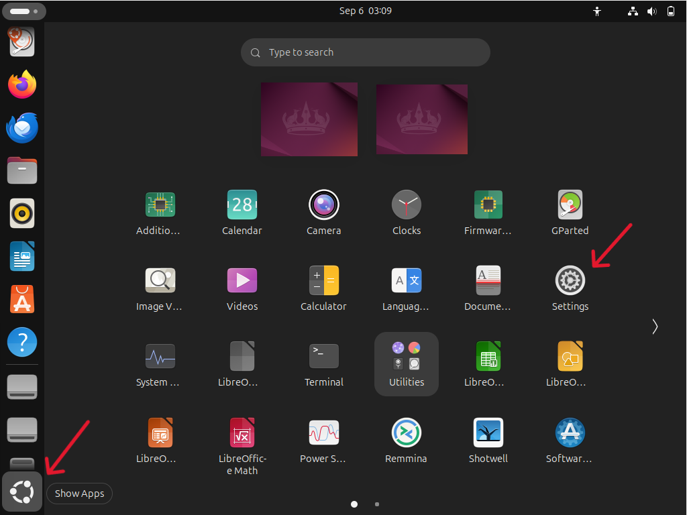The height and width of the screenshot is (515, 687).
Task: Click the first mounted drive in dock
Action: [22, 387]
